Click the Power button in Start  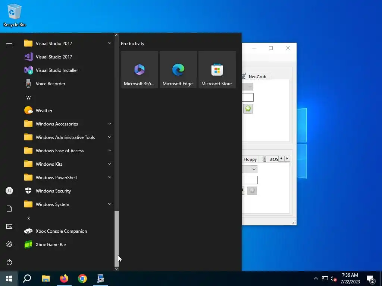coord(9,262)
